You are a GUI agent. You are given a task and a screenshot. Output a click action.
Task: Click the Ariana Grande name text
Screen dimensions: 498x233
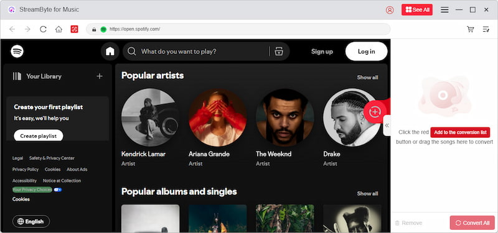[209, 153]
